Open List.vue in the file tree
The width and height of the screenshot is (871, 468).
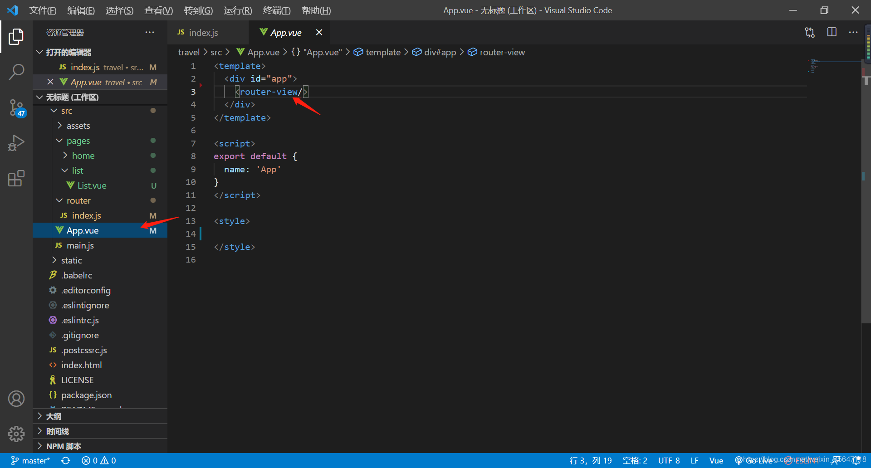[100, 185]
